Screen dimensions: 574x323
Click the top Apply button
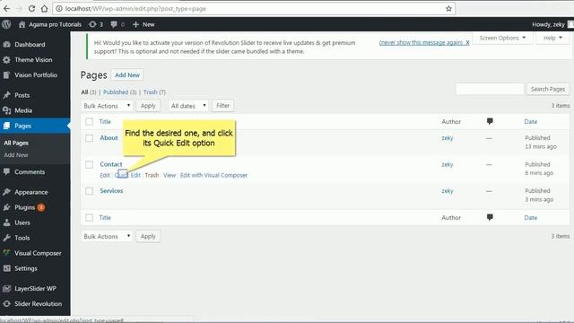(x=148, y=106)
